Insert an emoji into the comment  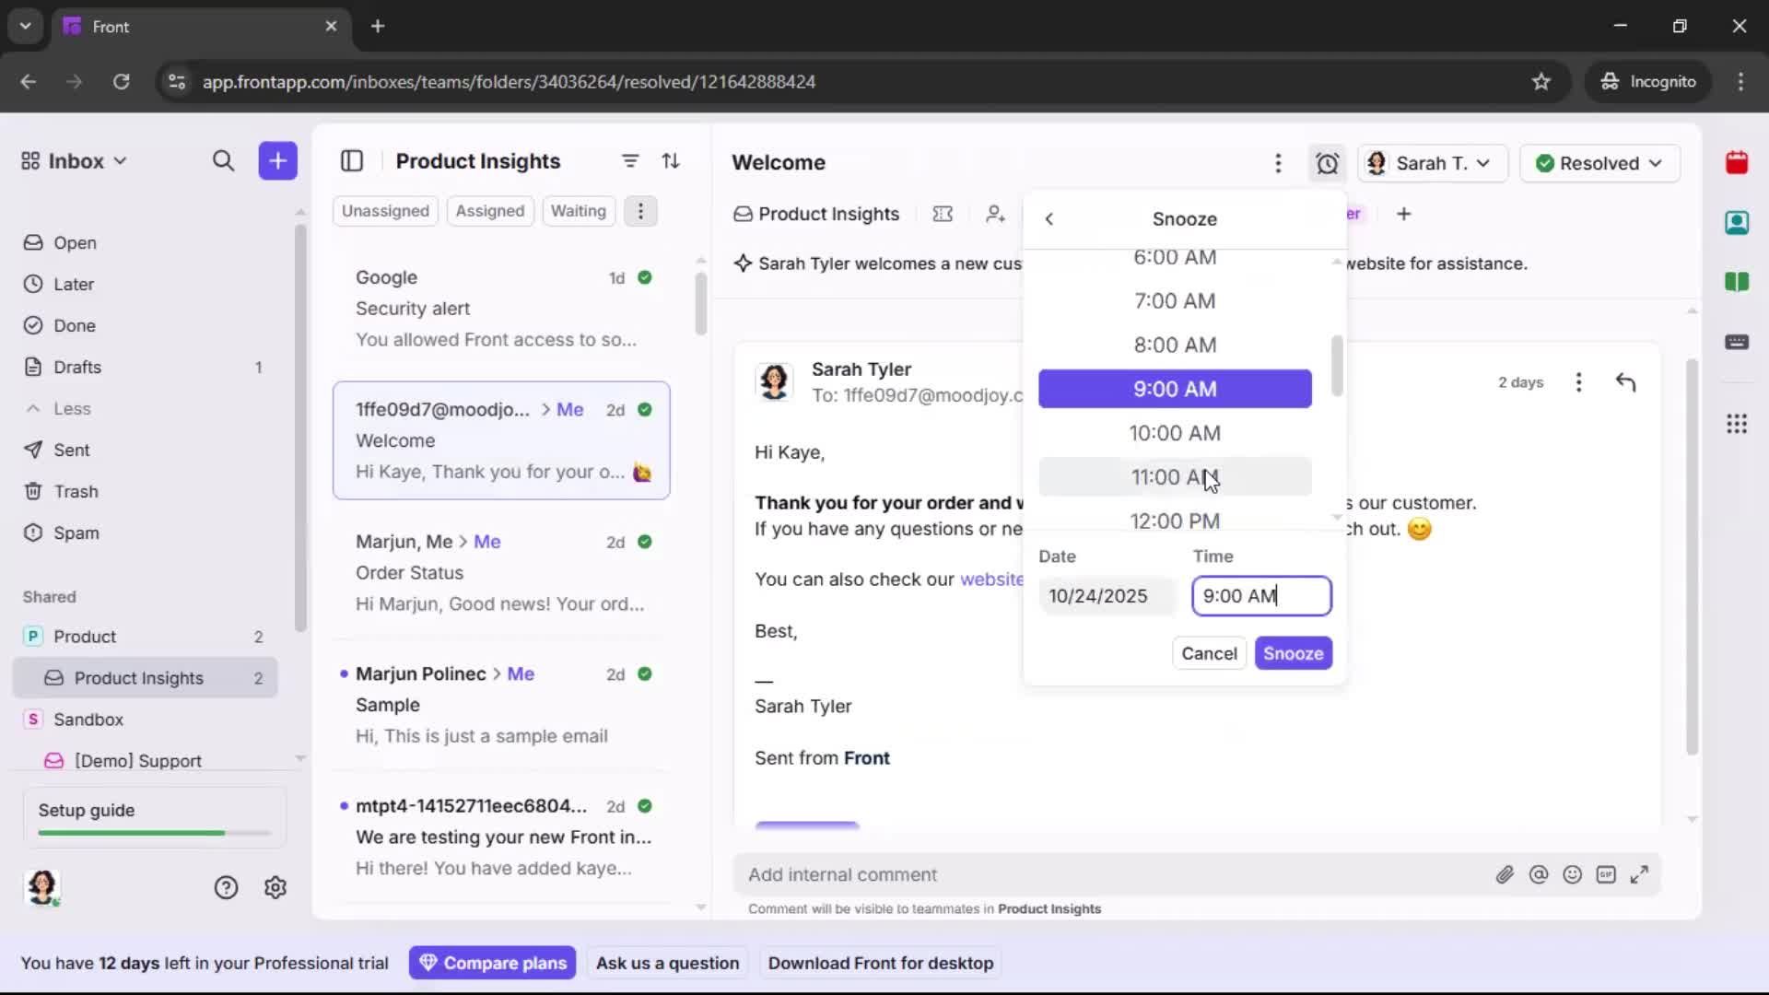tap(1573, 874)
